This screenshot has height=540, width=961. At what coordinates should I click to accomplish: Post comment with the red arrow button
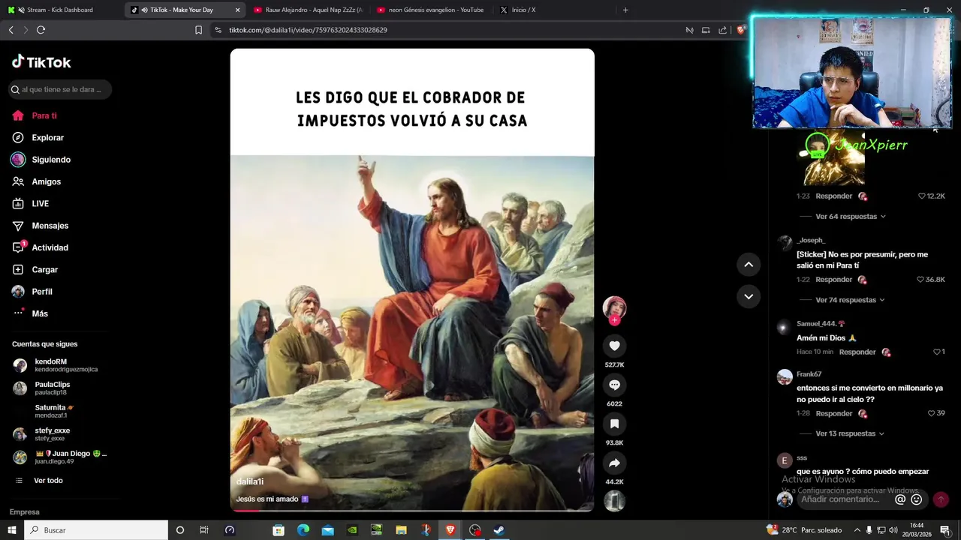pyautogui.click(x=941, y=499)
